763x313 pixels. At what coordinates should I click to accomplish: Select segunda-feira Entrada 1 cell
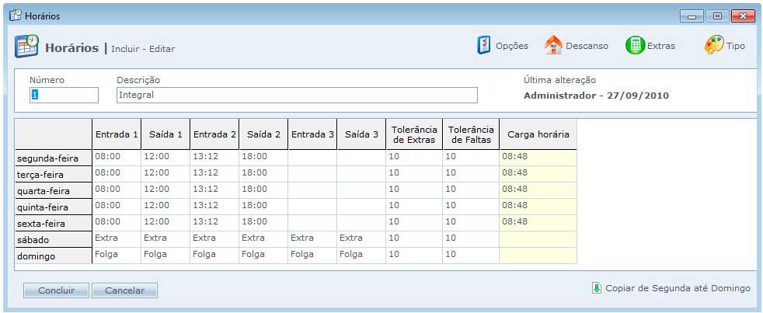(117, 157)
